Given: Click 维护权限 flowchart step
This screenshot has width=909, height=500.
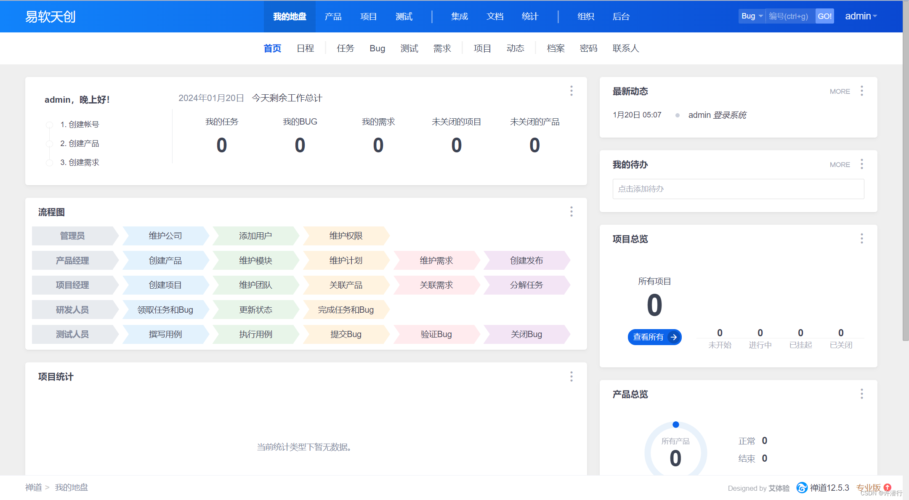Looking at the screenshot, I should (x=346, y=236).
